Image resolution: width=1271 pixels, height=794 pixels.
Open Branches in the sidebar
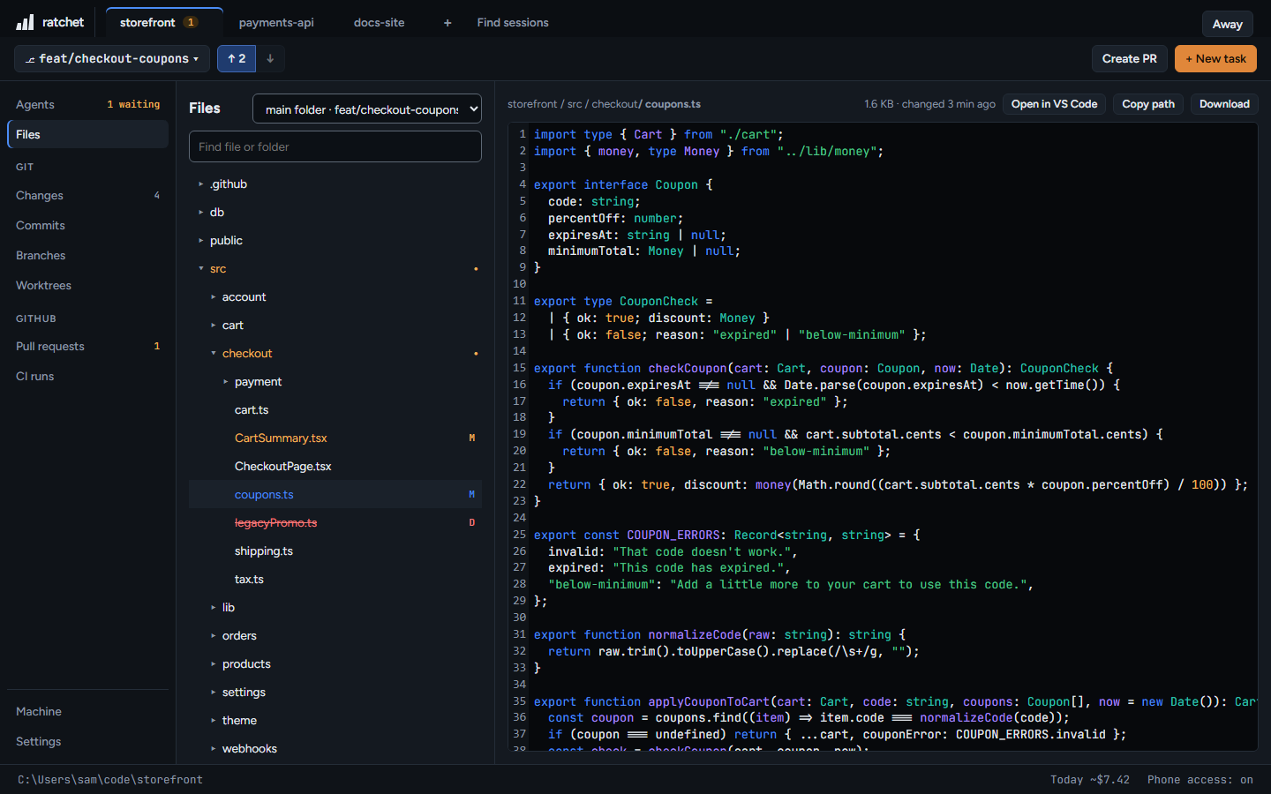(87, 255)
